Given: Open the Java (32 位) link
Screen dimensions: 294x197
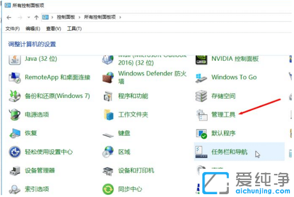Looking at the screenshot, I should pos(41,59).
